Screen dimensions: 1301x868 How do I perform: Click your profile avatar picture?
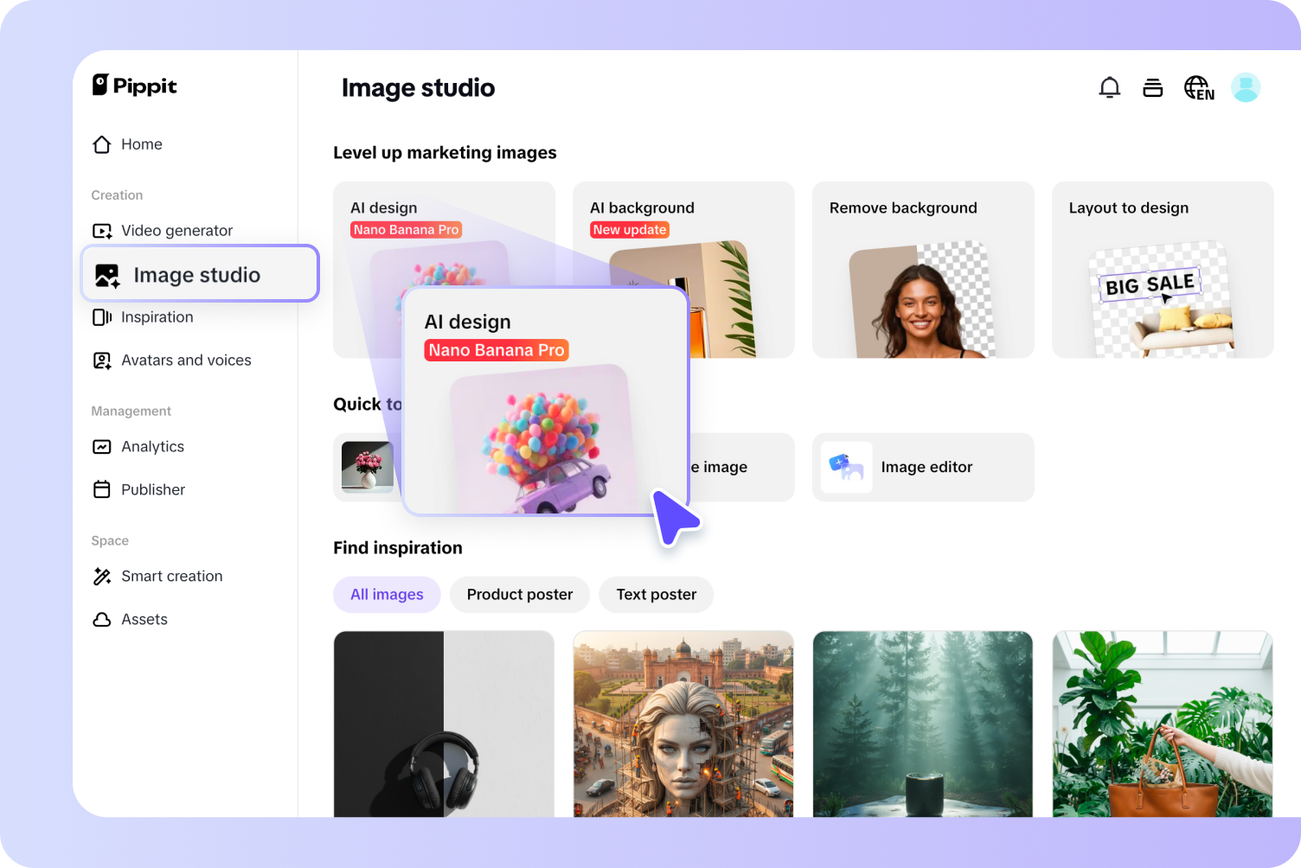1246,87
